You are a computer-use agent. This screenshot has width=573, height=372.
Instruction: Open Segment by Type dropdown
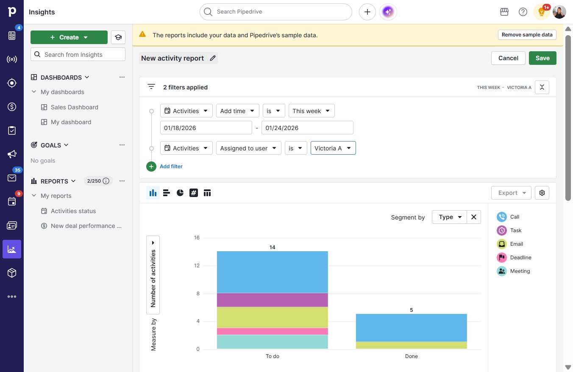point(449,217)
